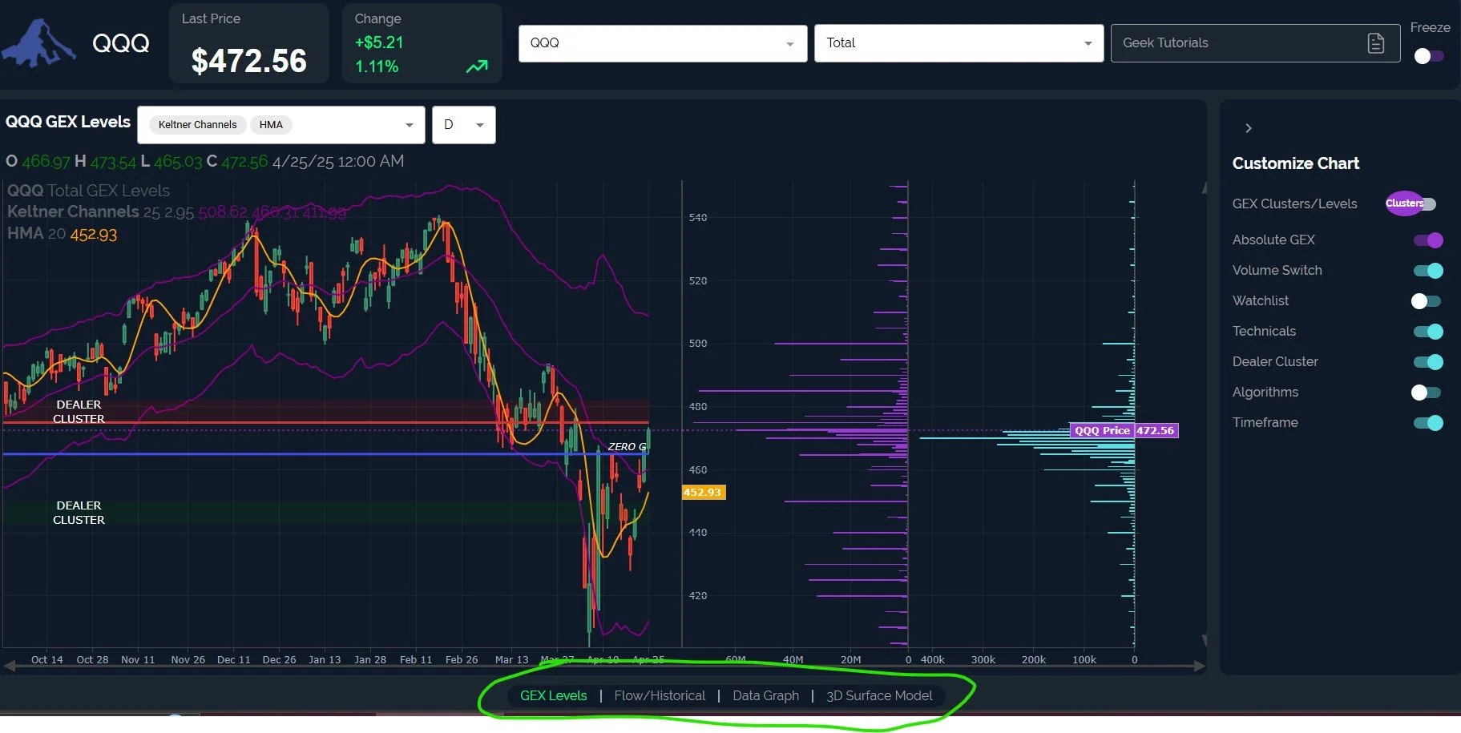Click the right scroll arrow of chart axis
1461x733 pixels.
click(x=1200, y=666)
